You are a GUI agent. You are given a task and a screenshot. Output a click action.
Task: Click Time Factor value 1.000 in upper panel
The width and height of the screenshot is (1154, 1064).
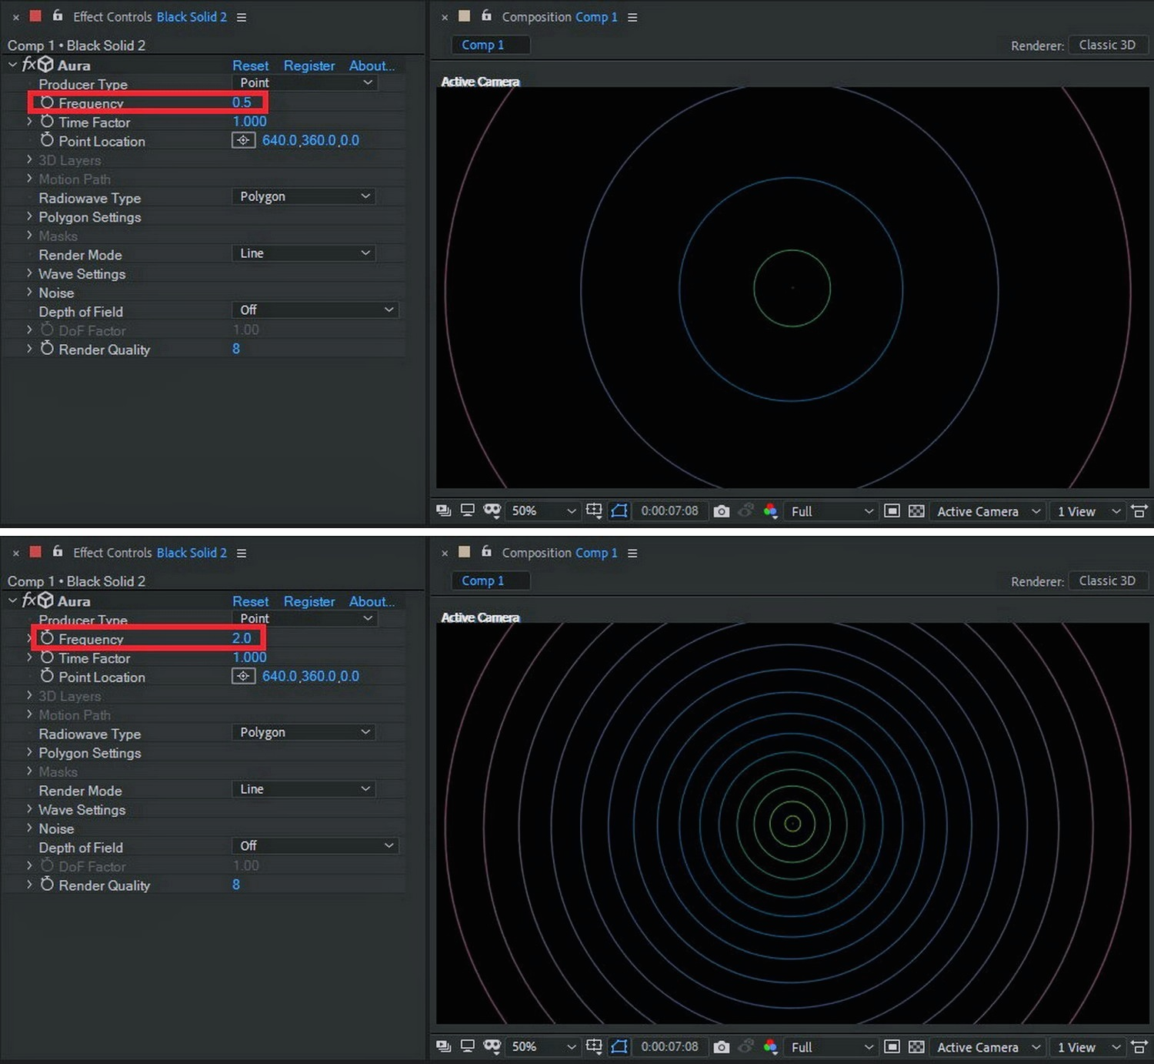pyautogui.click(x=249, y=121)
